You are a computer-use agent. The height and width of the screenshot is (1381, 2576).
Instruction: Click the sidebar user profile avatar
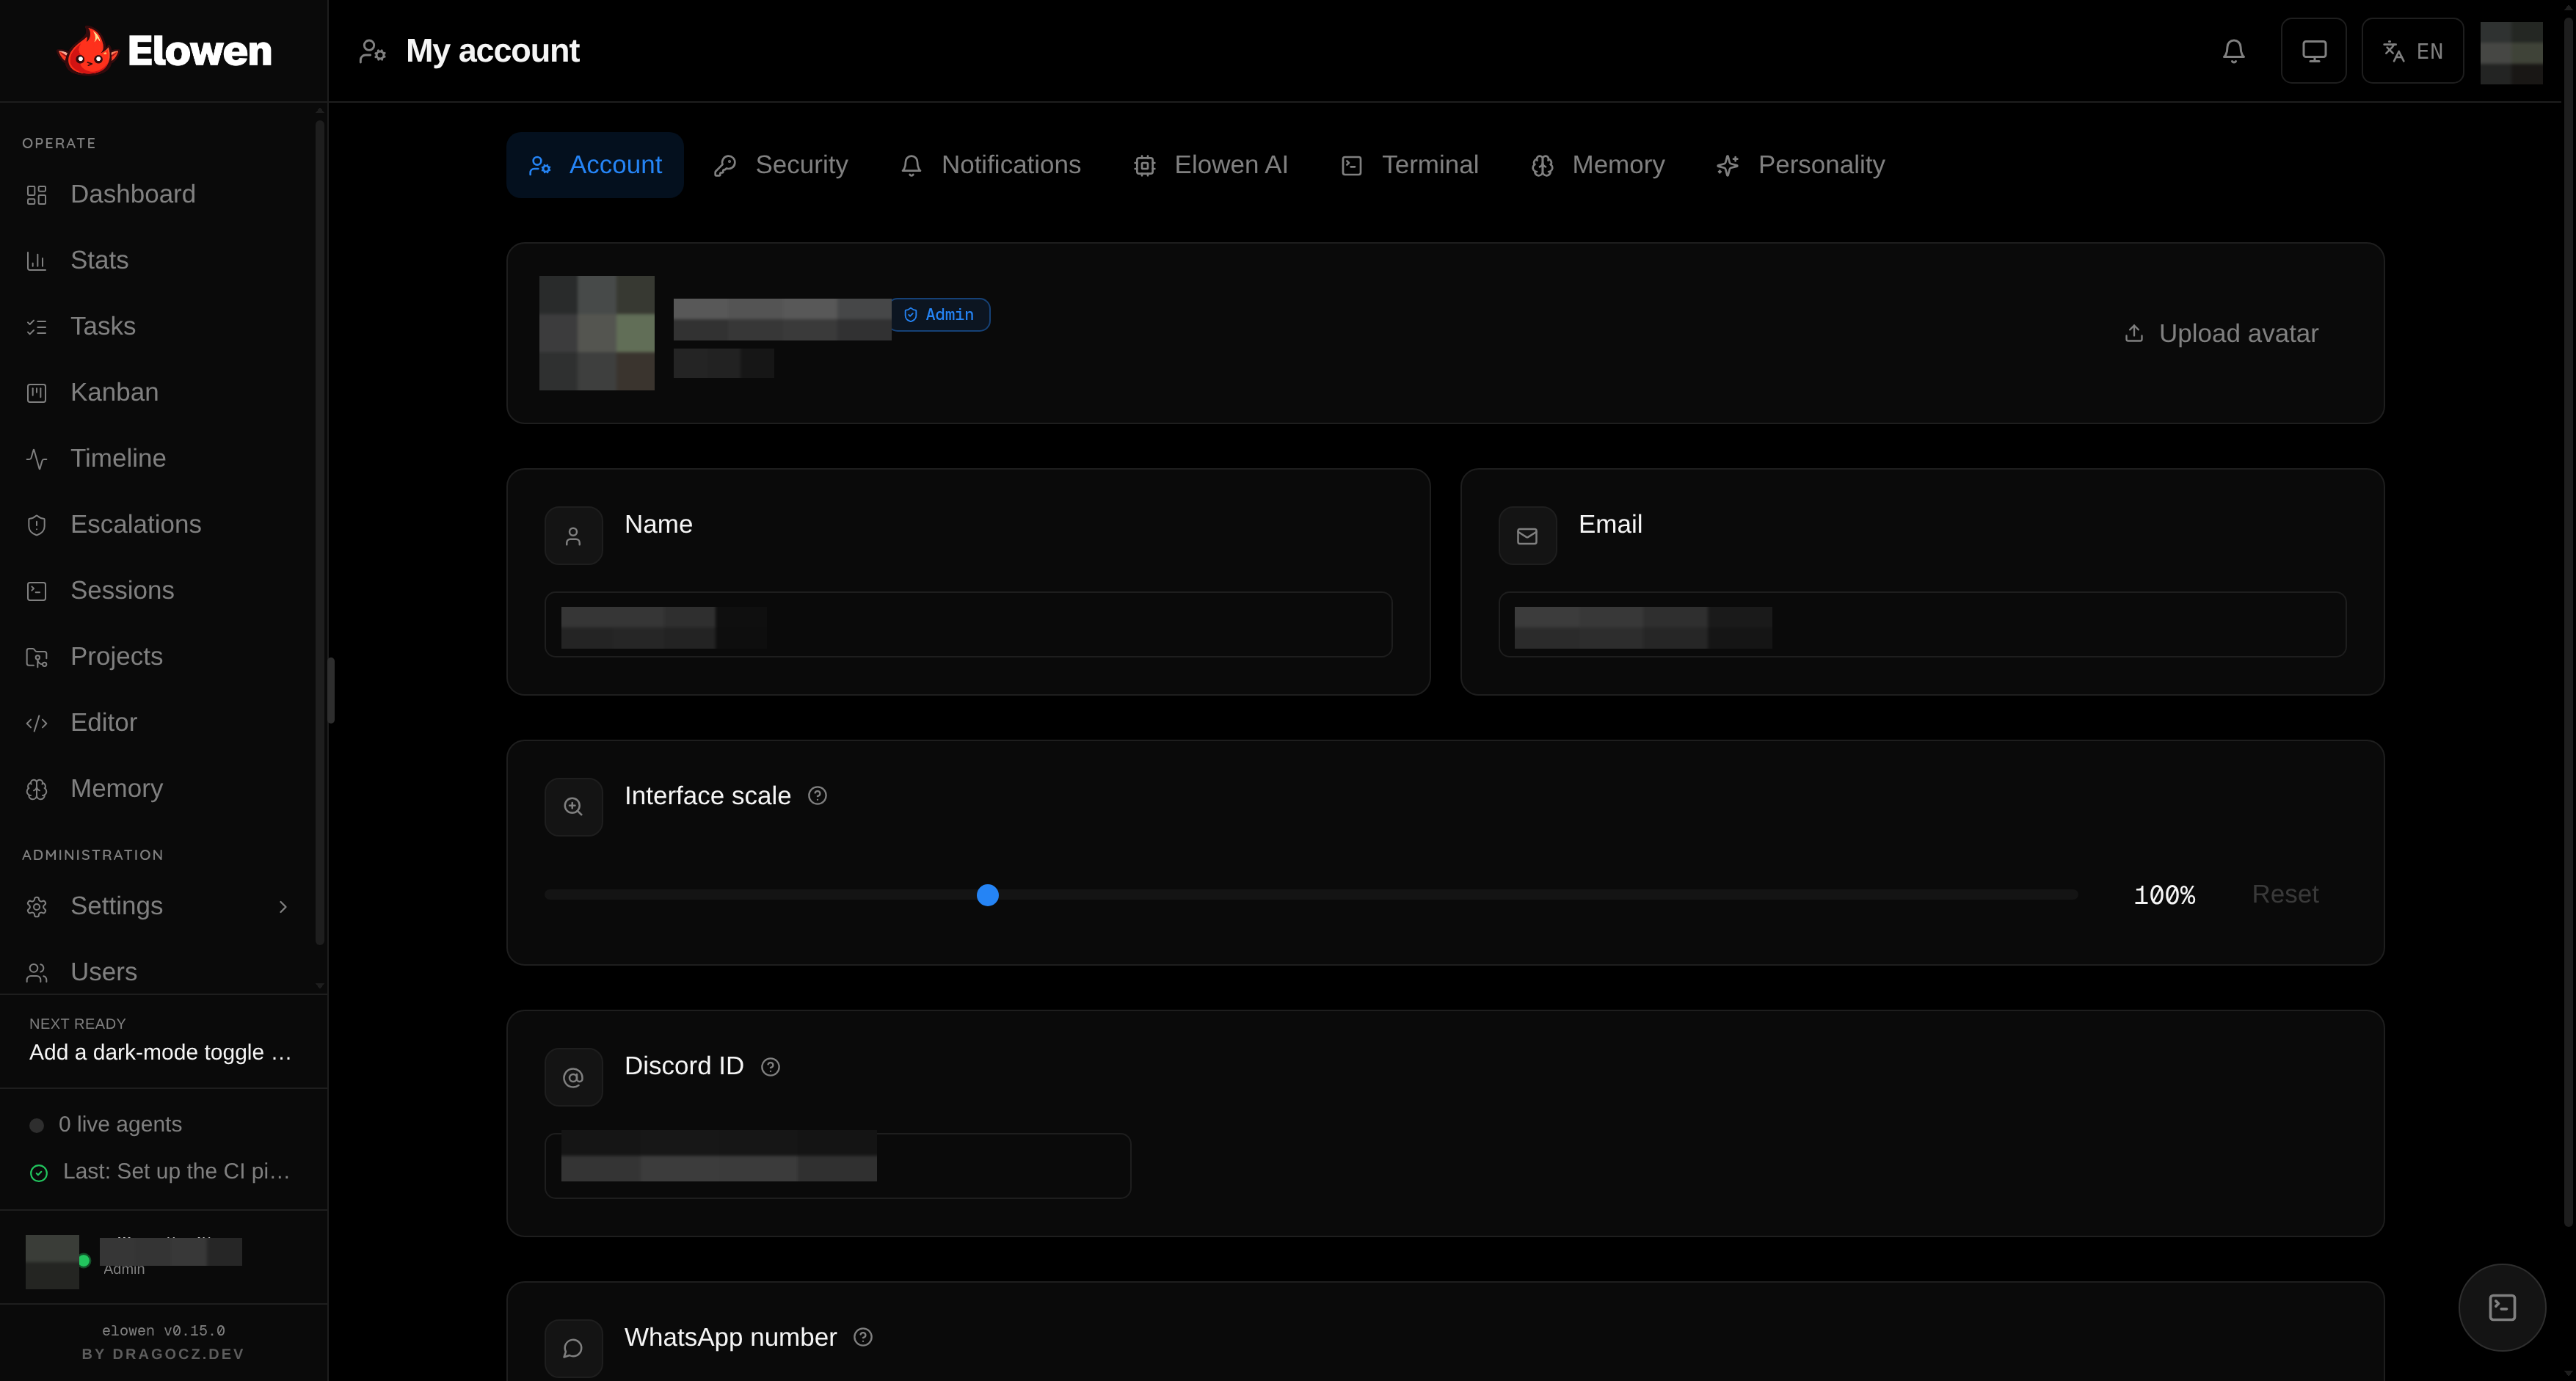[x=52, y=1261]
